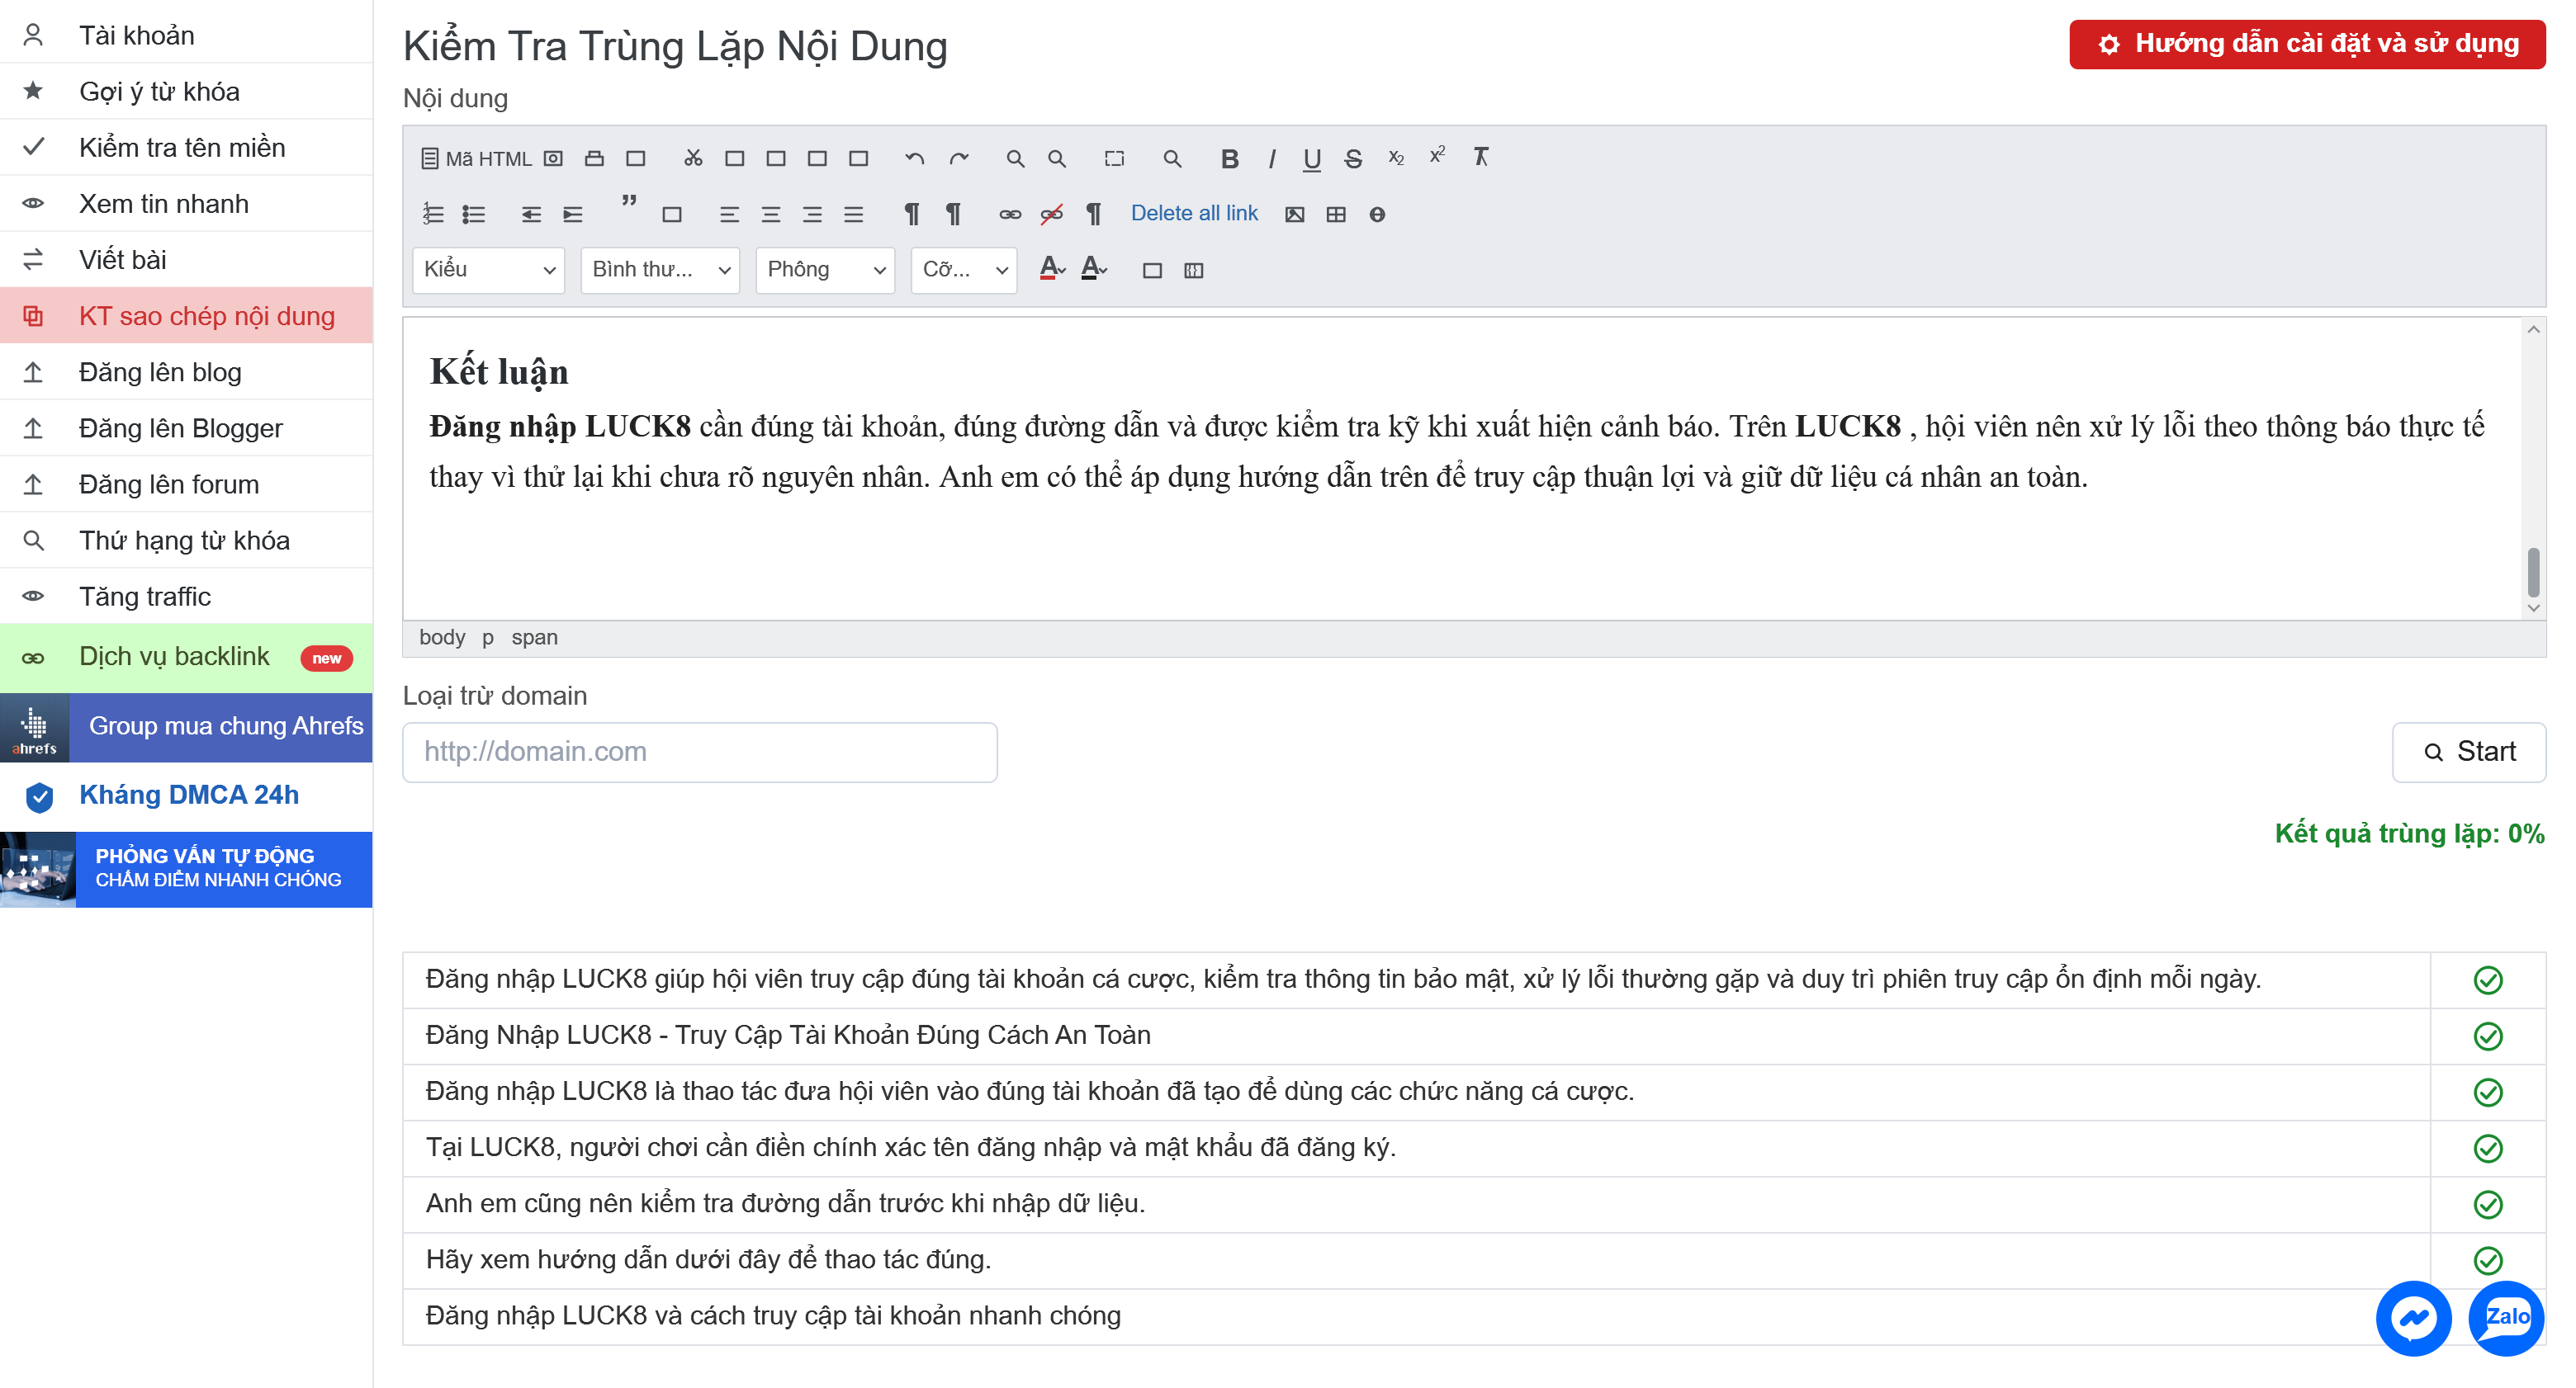Click the special character icon after the table icon
2576x1388 pixels.
1377,214
